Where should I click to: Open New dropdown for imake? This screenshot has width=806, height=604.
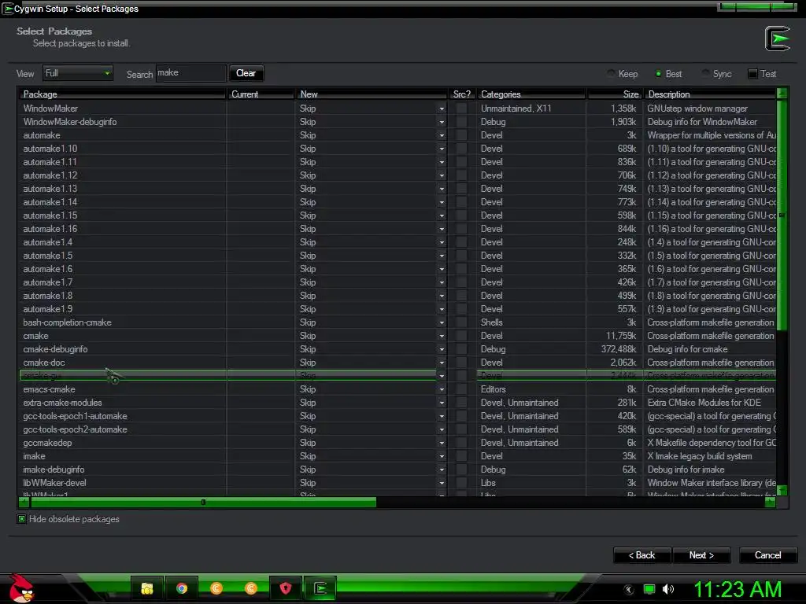point(442,456)
